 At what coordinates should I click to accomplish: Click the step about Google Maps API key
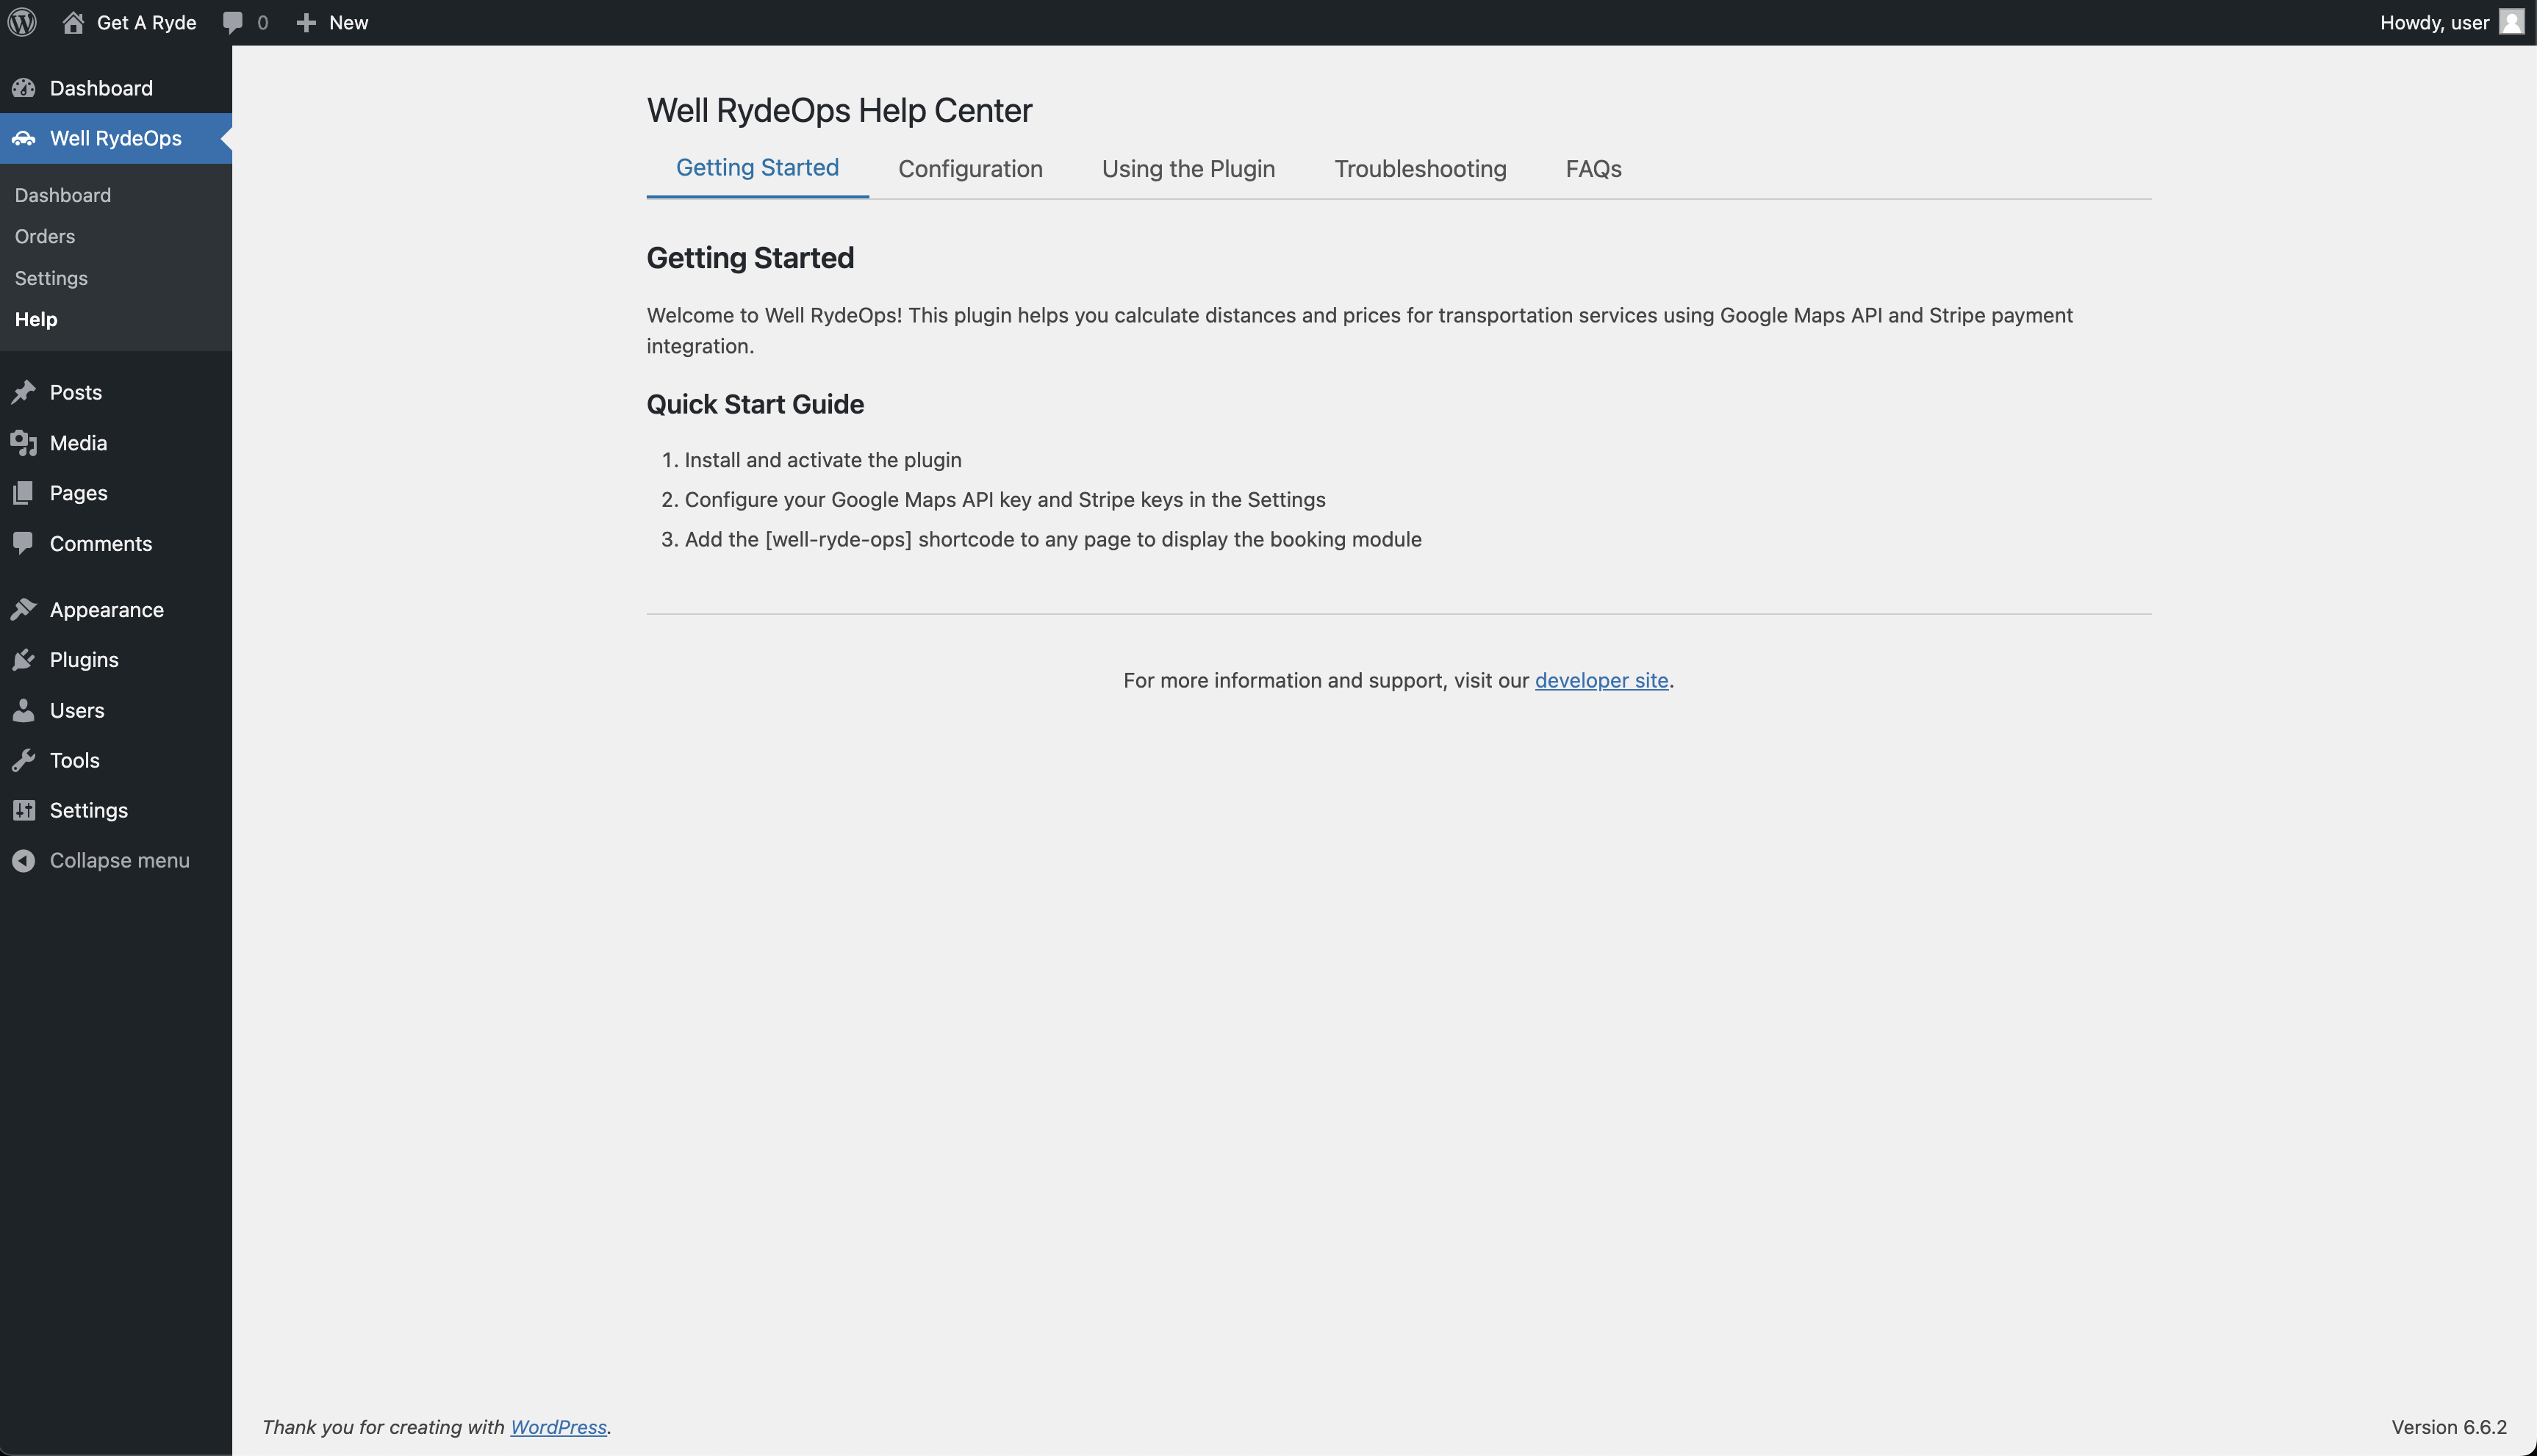pyautogui.click(x=1005, y=499)
